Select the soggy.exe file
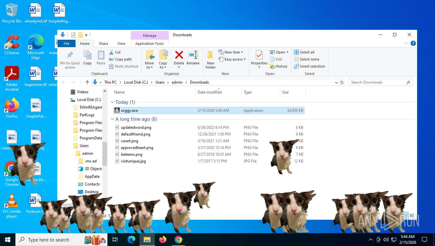Viewport: 435px width, 246px height. tap(209, 111)
